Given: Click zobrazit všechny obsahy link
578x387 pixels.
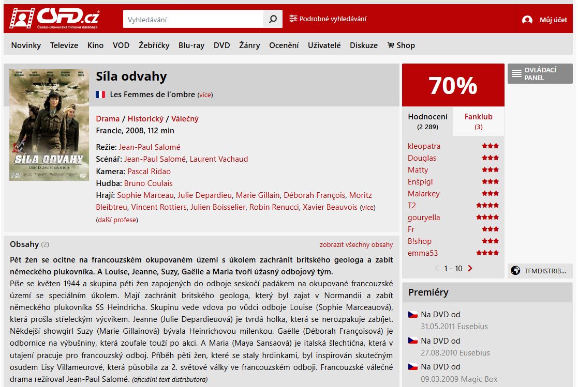Looking at the screenshot, I should coord(356,244).
